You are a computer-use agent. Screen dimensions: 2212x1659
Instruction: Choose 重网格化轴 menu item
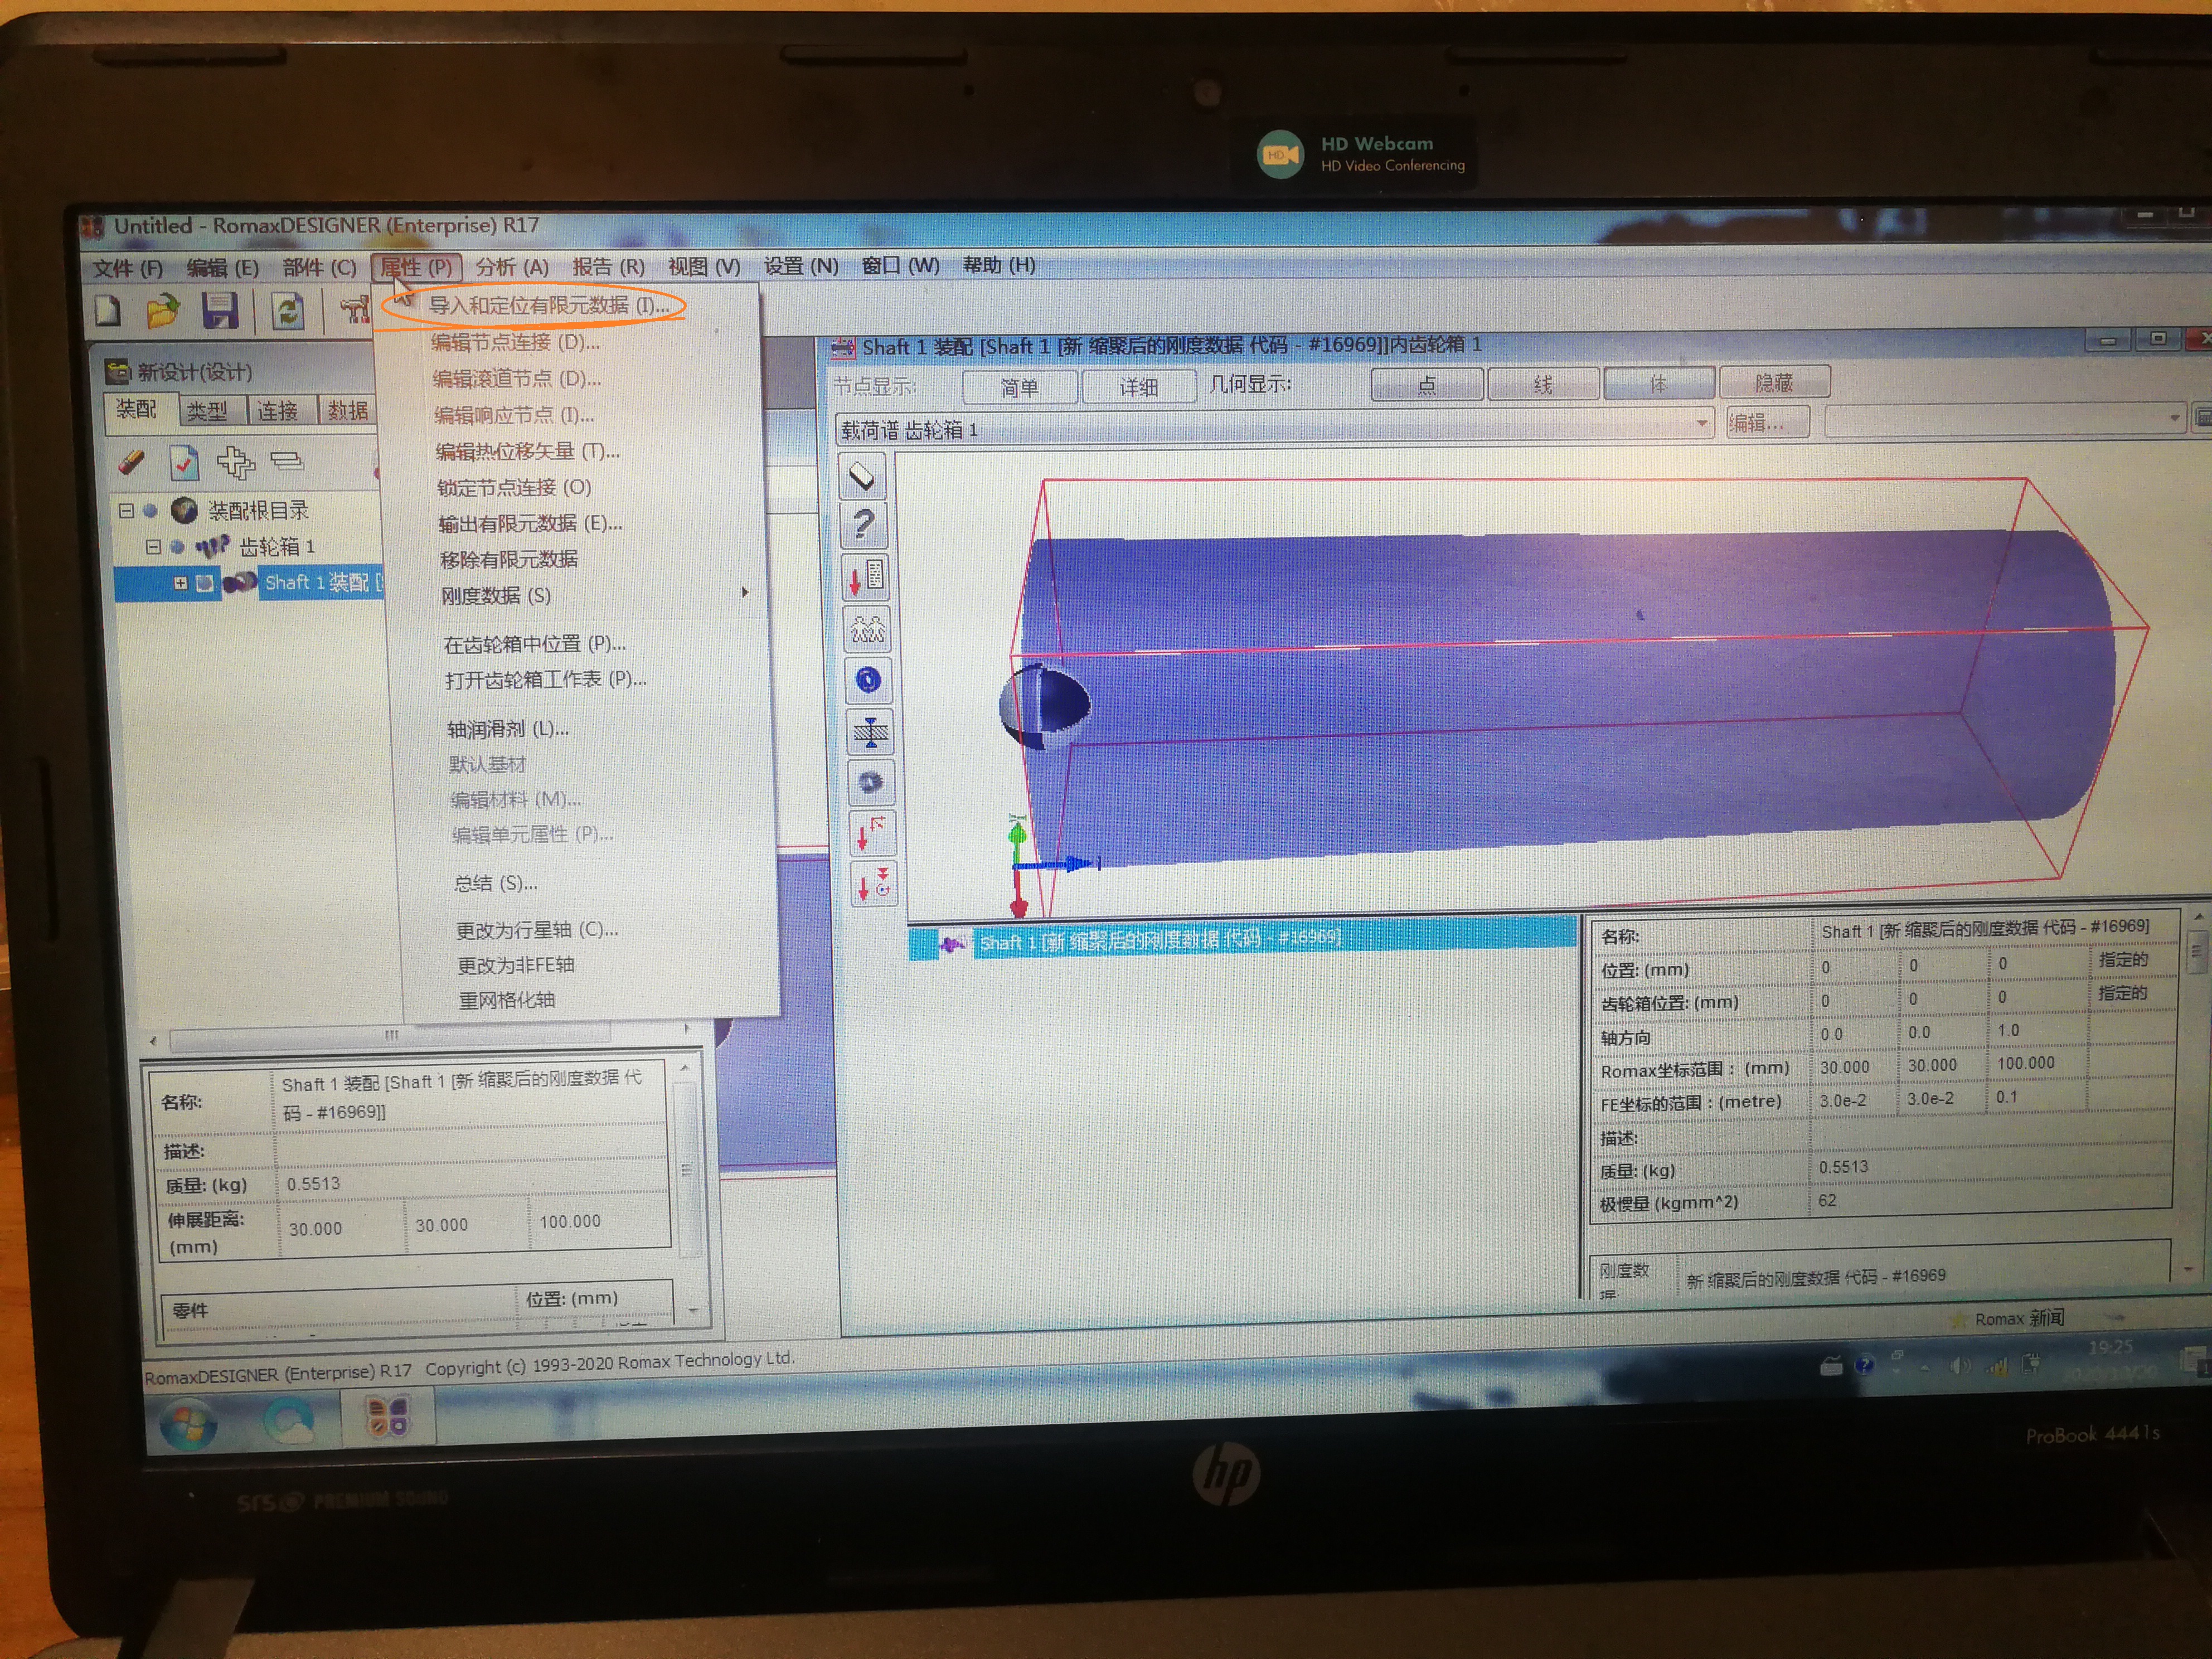click(x=506, y=1000)
